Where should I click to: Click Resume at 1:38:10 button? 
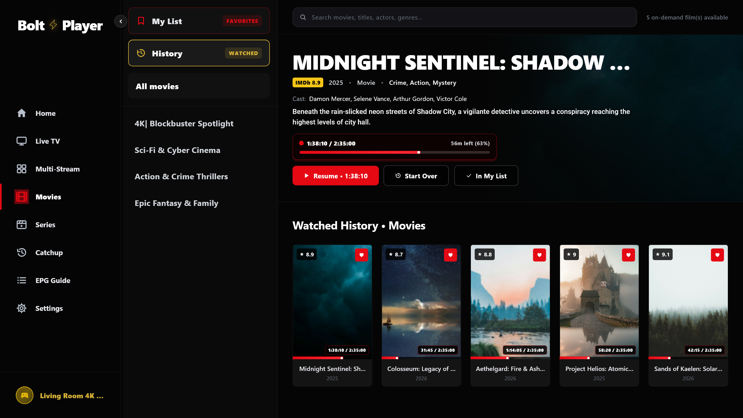click(336, 176)
